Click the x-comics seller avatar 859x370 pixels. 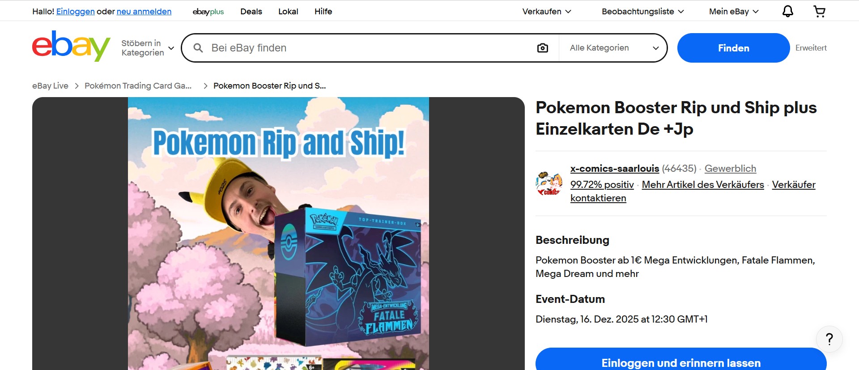(549, 183)
